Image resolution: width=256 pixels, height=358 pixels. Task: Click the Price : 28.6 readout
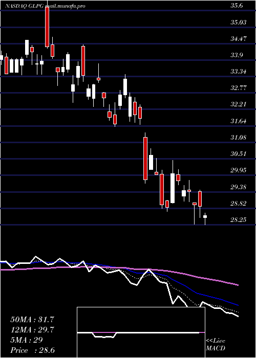coord(32,350)
